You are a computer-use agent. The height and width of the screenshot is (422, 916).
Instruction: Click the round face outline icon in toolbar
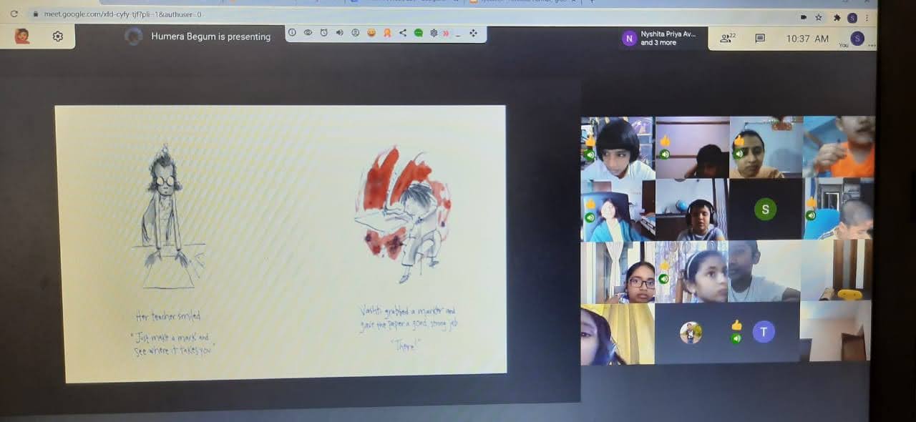coord(356,33)
